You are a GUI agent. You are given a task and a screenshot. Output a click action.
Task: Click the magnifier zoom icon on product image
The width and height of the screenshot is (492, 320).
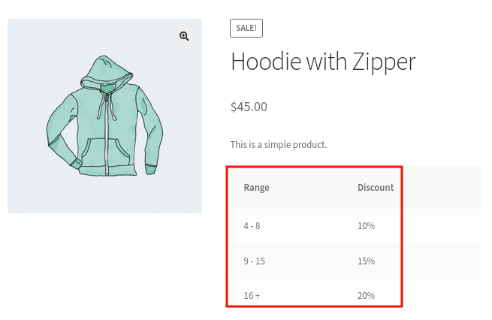[x=184, y=36]
